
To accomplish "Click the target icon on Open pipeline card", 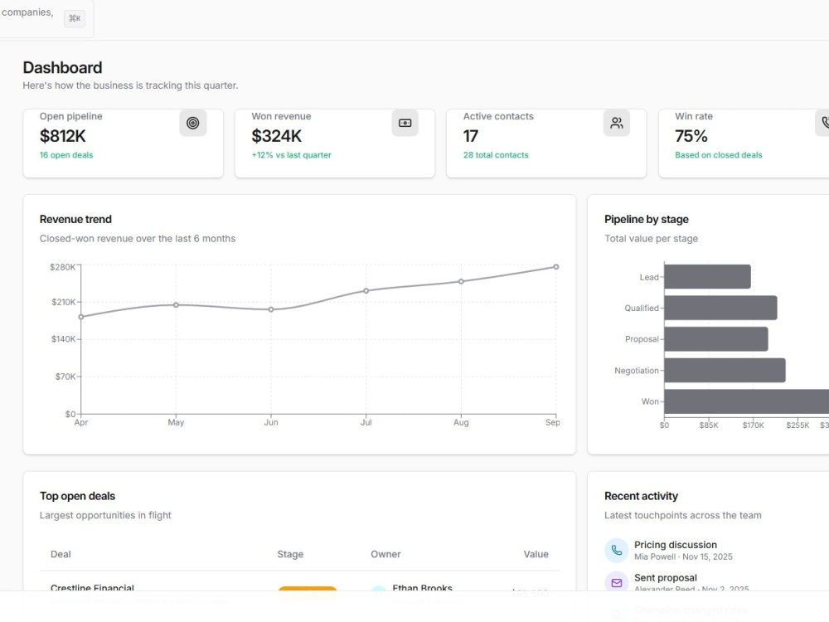I will click(x=193, y=124).
